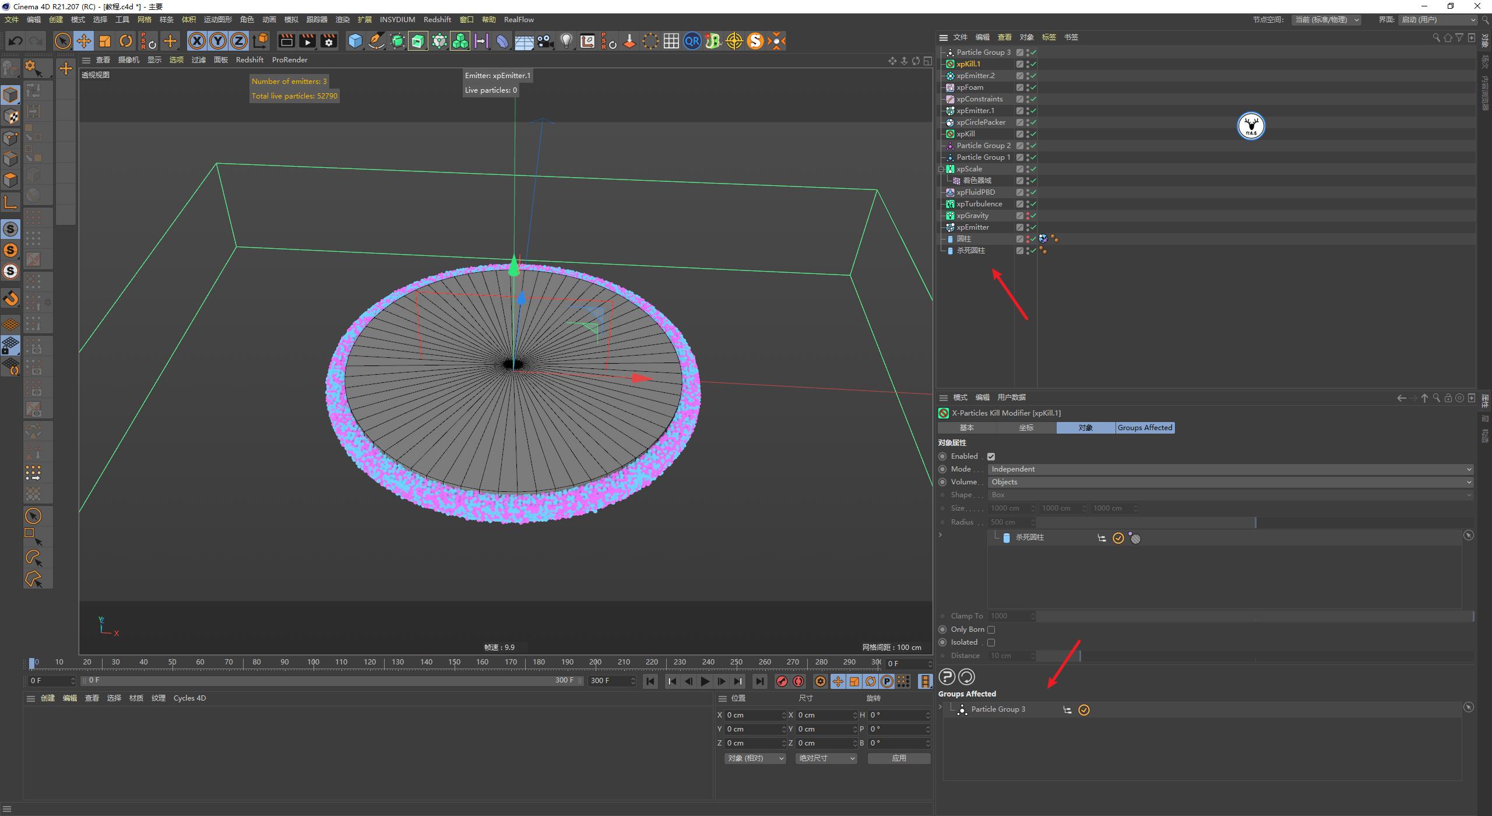Switch to the Groups Affected tab
The height and width of the screenshot is (816, 1492).
point(1144,427)
